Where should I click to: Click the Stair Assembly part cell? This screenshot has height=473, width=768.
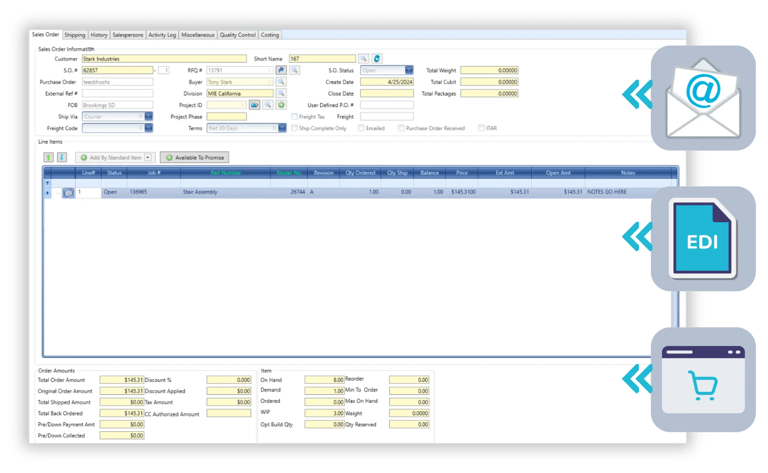(x=225, y=192)
